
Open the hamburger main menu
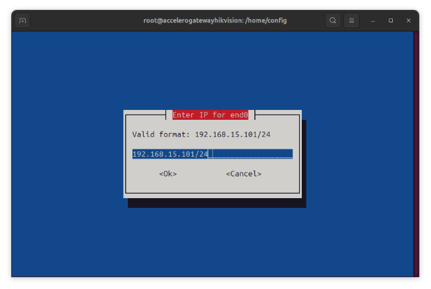pos(351,20)
